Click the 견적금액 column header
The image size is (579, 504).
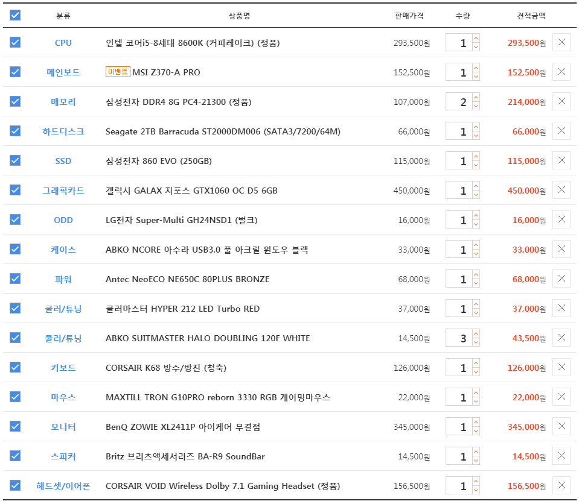[x=531, y=16]
